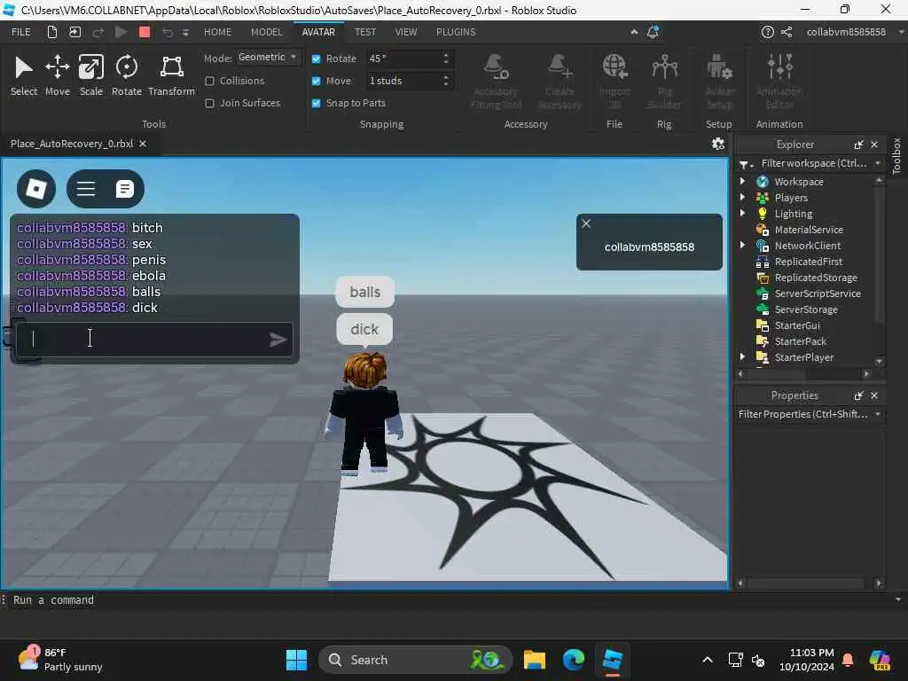The image size is (908, 681).
Task: Select the Select tool arrow
Action: (x=24, y=75)
